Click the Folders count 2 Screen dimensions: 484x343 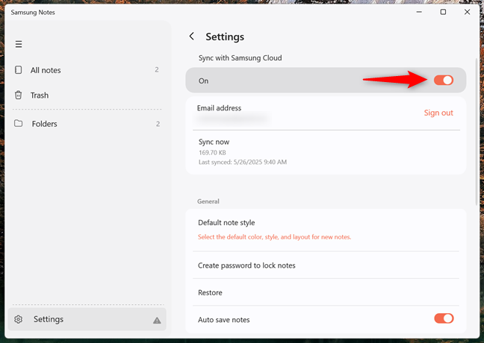point(158,124)
